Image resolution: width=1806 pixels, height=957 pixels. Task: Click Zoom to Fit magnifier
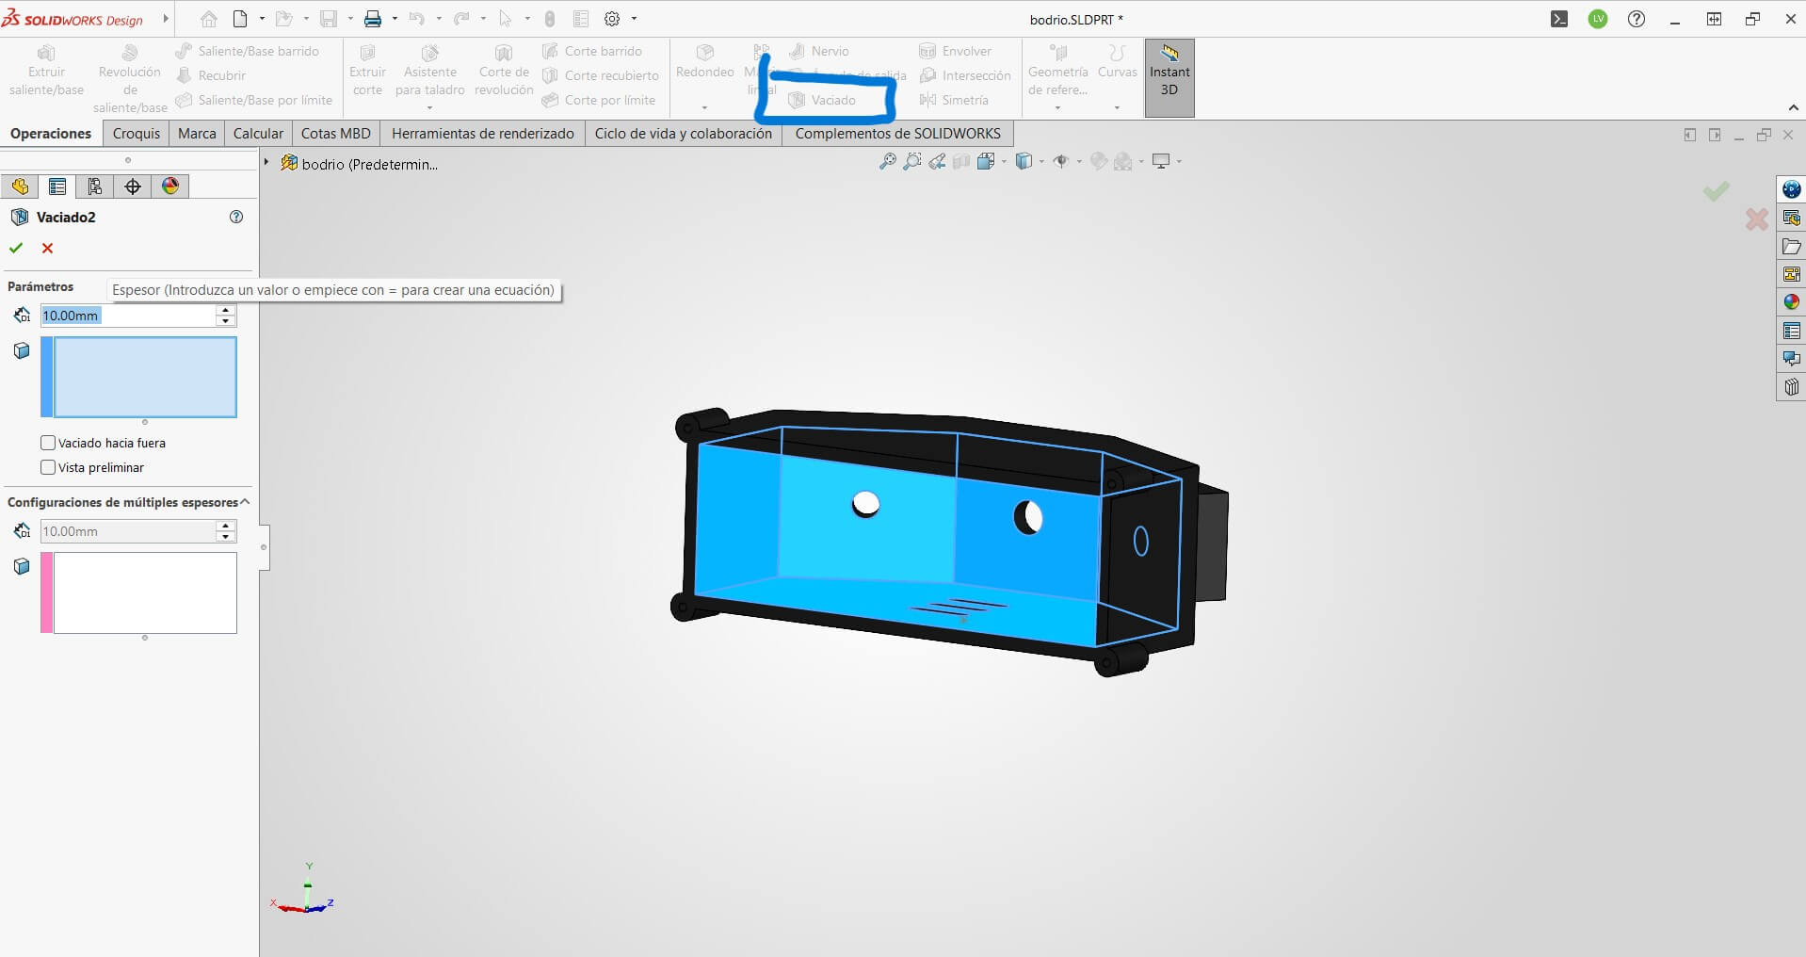click(887, 162)
